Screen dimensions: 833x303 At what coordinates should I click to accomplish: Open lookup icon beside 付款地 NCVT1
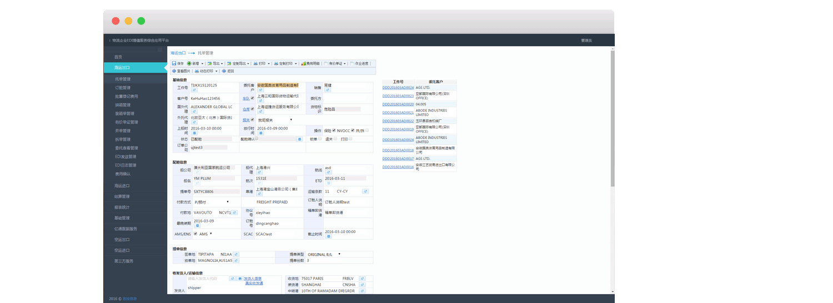point(234,213)
